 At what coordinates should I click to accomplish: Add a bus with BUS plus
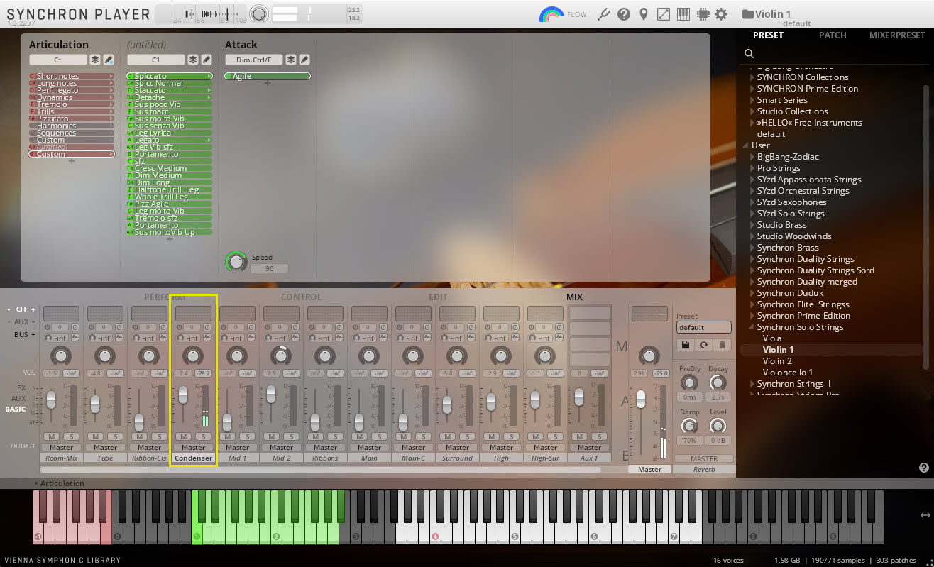[33, 334]
